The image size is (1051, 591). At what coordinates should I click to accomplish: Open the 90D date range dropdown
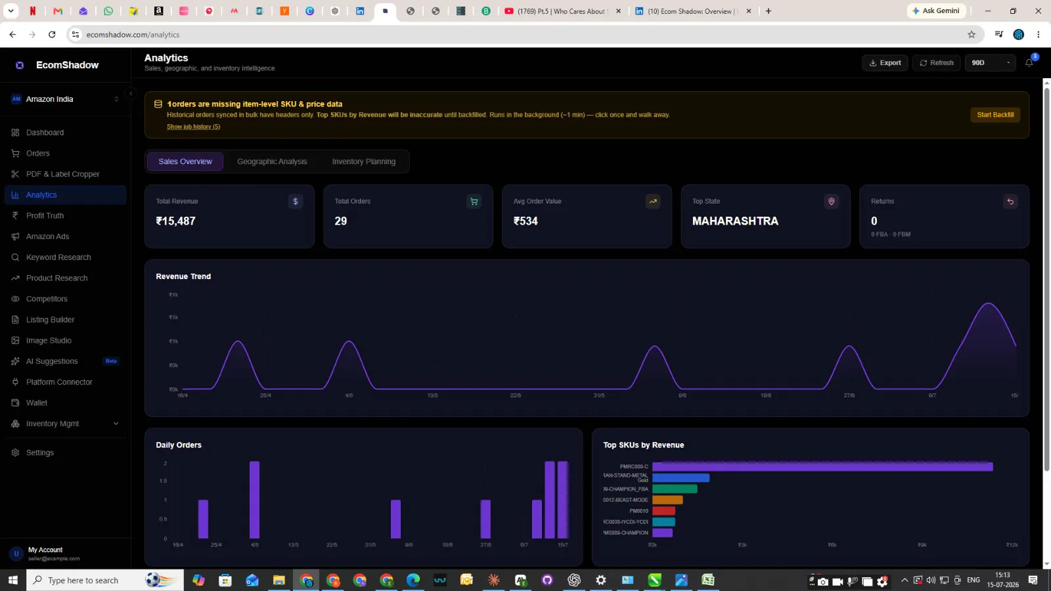pyautogui.click(x=991, y=63)
